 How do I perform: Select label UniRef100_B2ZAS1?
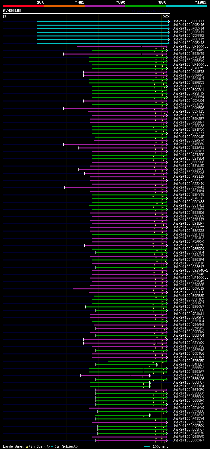[188, 147]
